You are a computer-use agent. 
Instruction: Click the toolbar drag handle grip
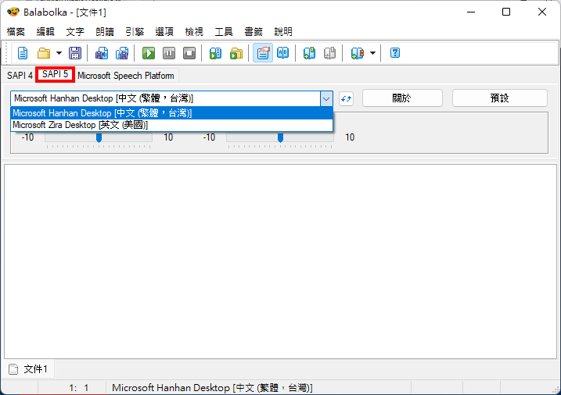coord(5,53)
